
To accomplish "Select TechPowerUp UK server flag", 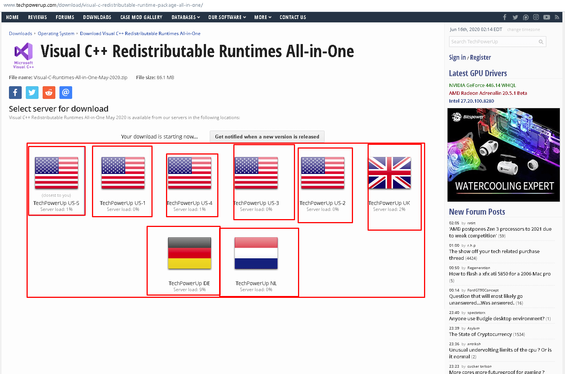I will (x=389, y=173).
